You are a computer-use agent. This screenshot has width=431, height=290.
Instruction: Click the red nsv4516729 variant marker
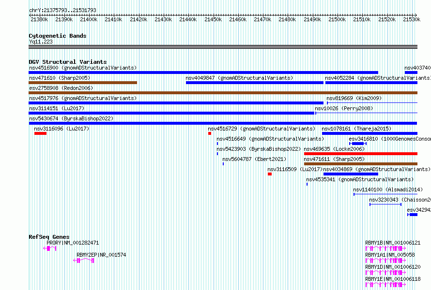click(x=210, y=133)
